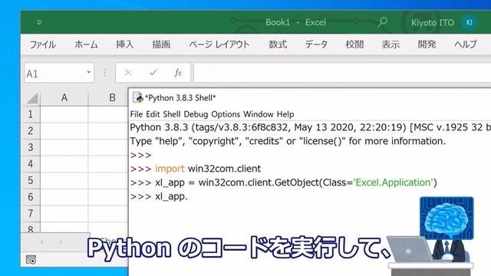The height and width of the screenshot is (276, 491).
Task: Open Options menu in Python Shell
Action: click(226, 114)
